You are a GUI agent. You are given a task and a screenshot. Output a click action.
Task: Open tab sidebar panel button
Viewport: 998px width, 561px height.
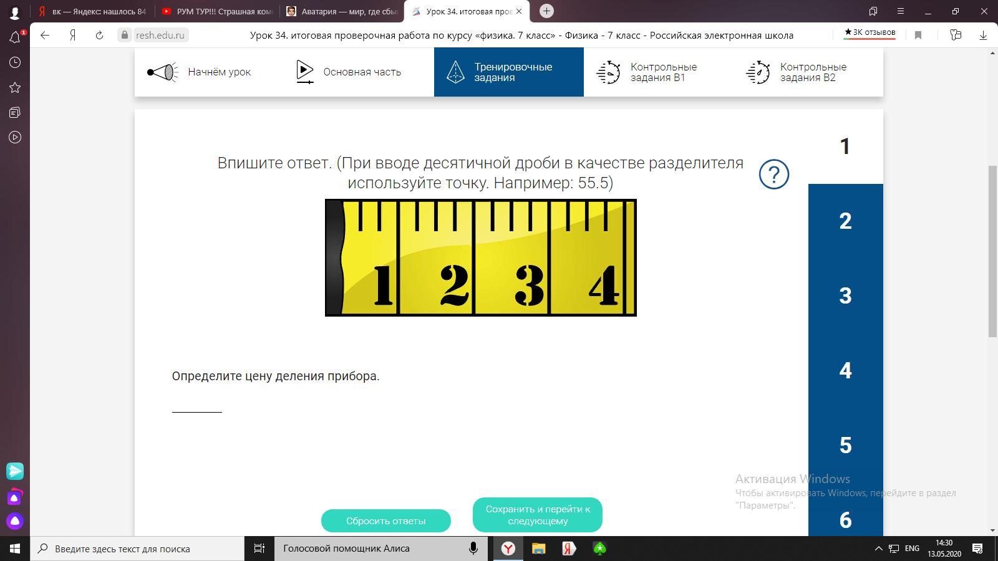(x=873, y=11)
